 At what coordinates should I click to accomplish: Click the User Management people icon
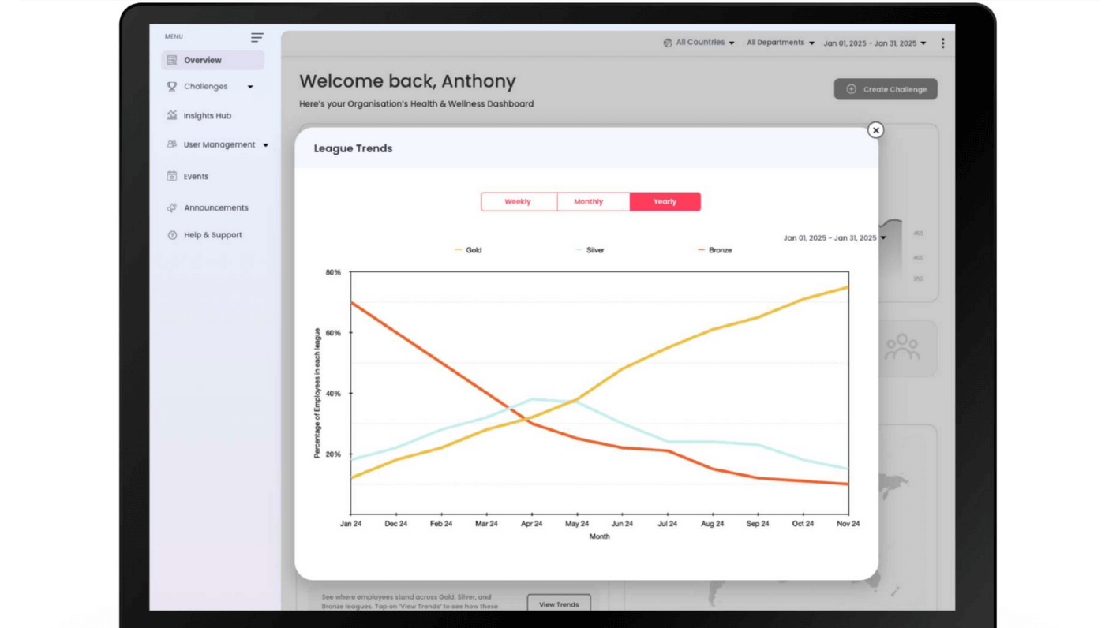[x=172, y=144]
